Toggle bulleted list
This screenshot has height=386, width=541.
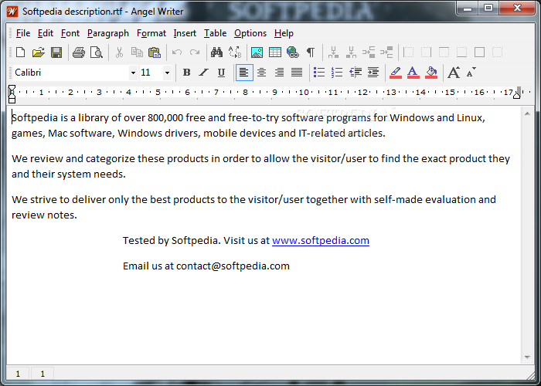[319, 73]
